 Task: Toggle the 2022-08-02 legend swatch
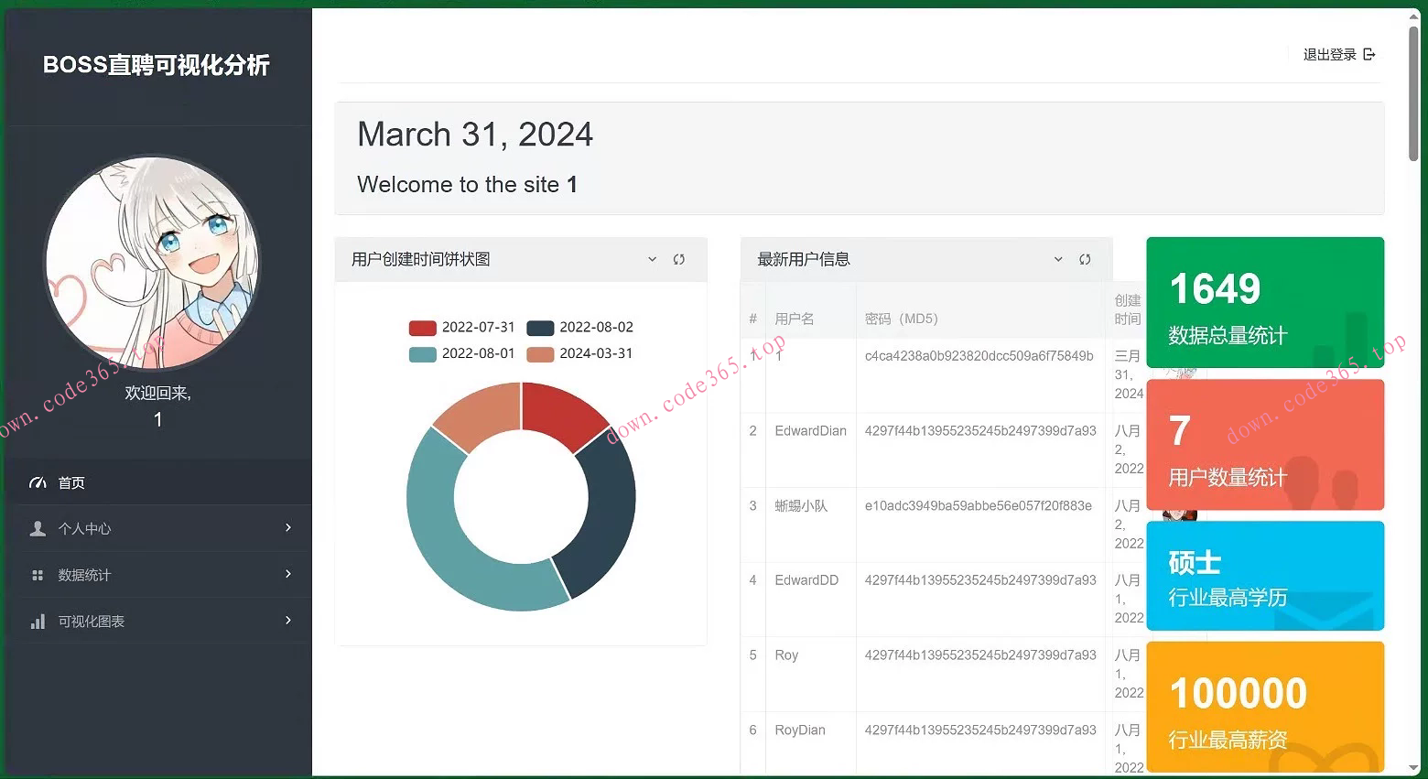[x=540, y=328]
